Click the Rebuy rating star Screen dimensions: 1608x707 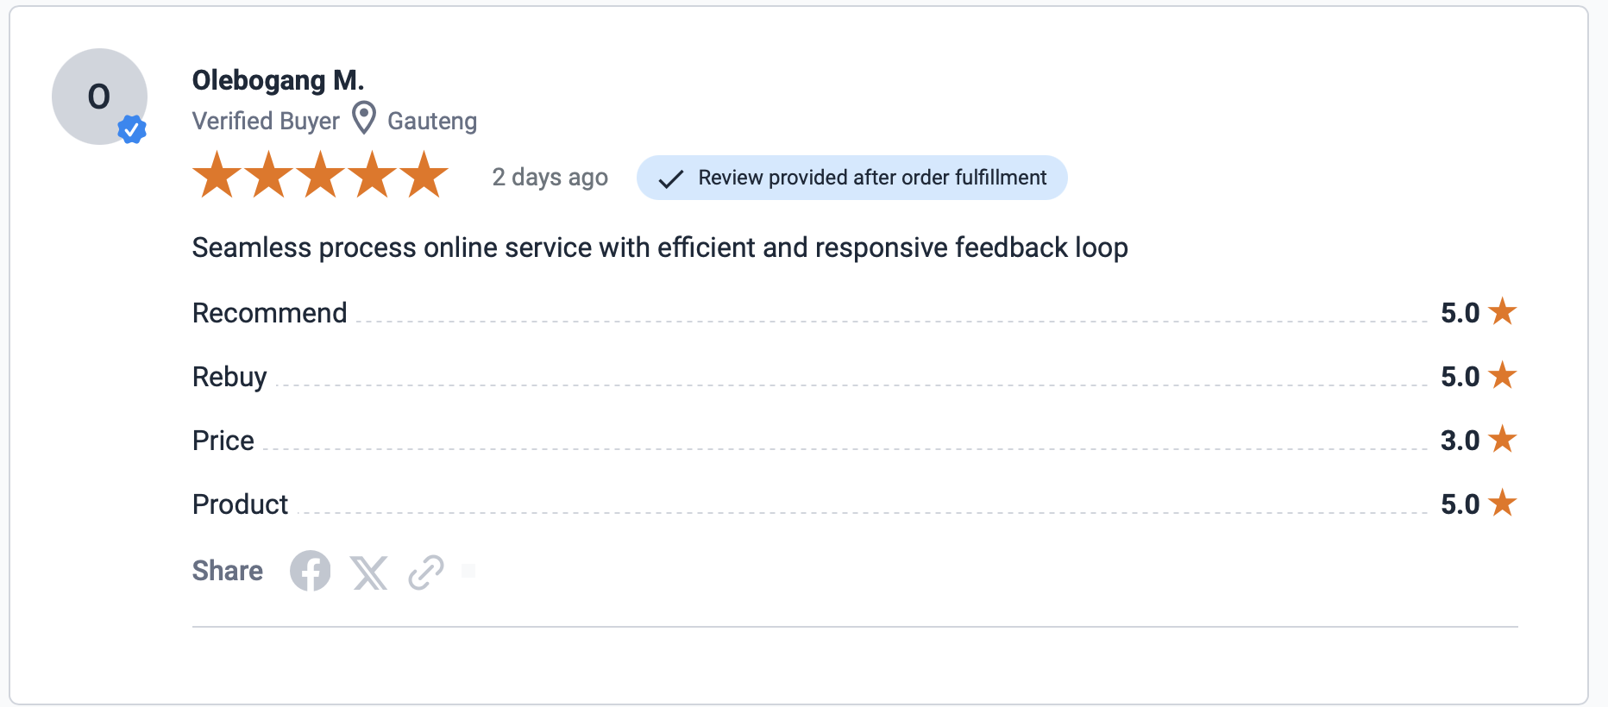pos(1502,375)
